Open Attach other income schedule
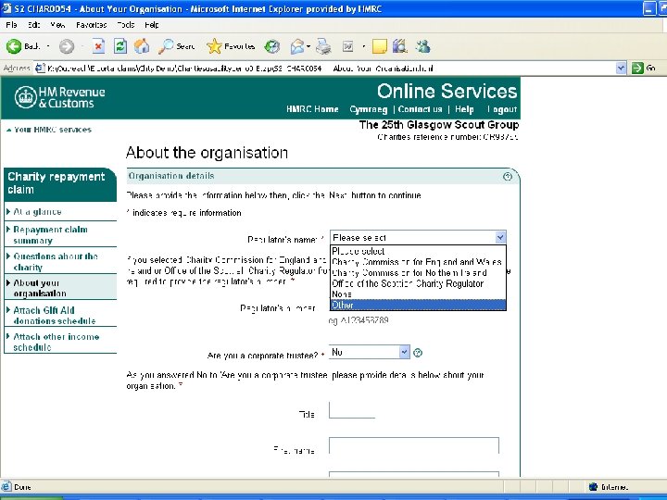The width and height of the screenshot is (667, 500). tap(56, 342)
